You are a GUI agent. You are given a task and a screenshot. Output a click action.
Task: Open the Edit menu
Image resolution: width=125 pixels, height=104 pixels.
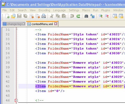pos(12,10)
